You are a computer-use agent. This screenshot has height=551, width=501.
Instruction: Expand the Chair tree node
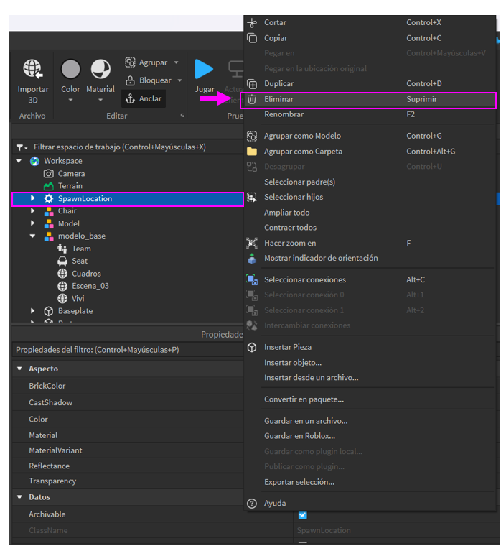tap(32, 210)
